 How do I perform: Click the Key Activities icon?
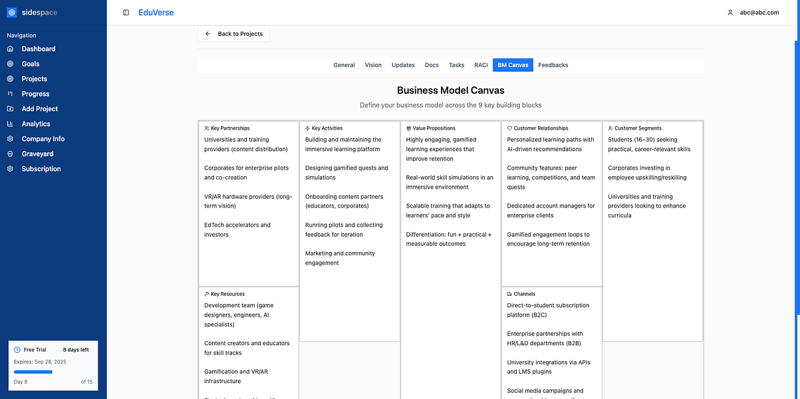(x=308, y=128)
